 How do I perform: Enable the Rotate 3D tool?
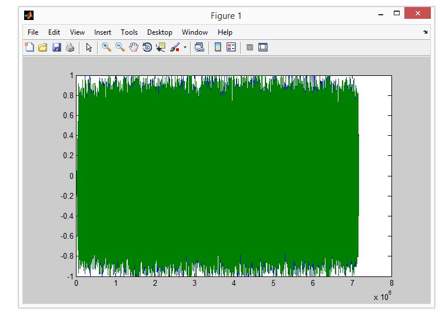[x=147, y=47]
